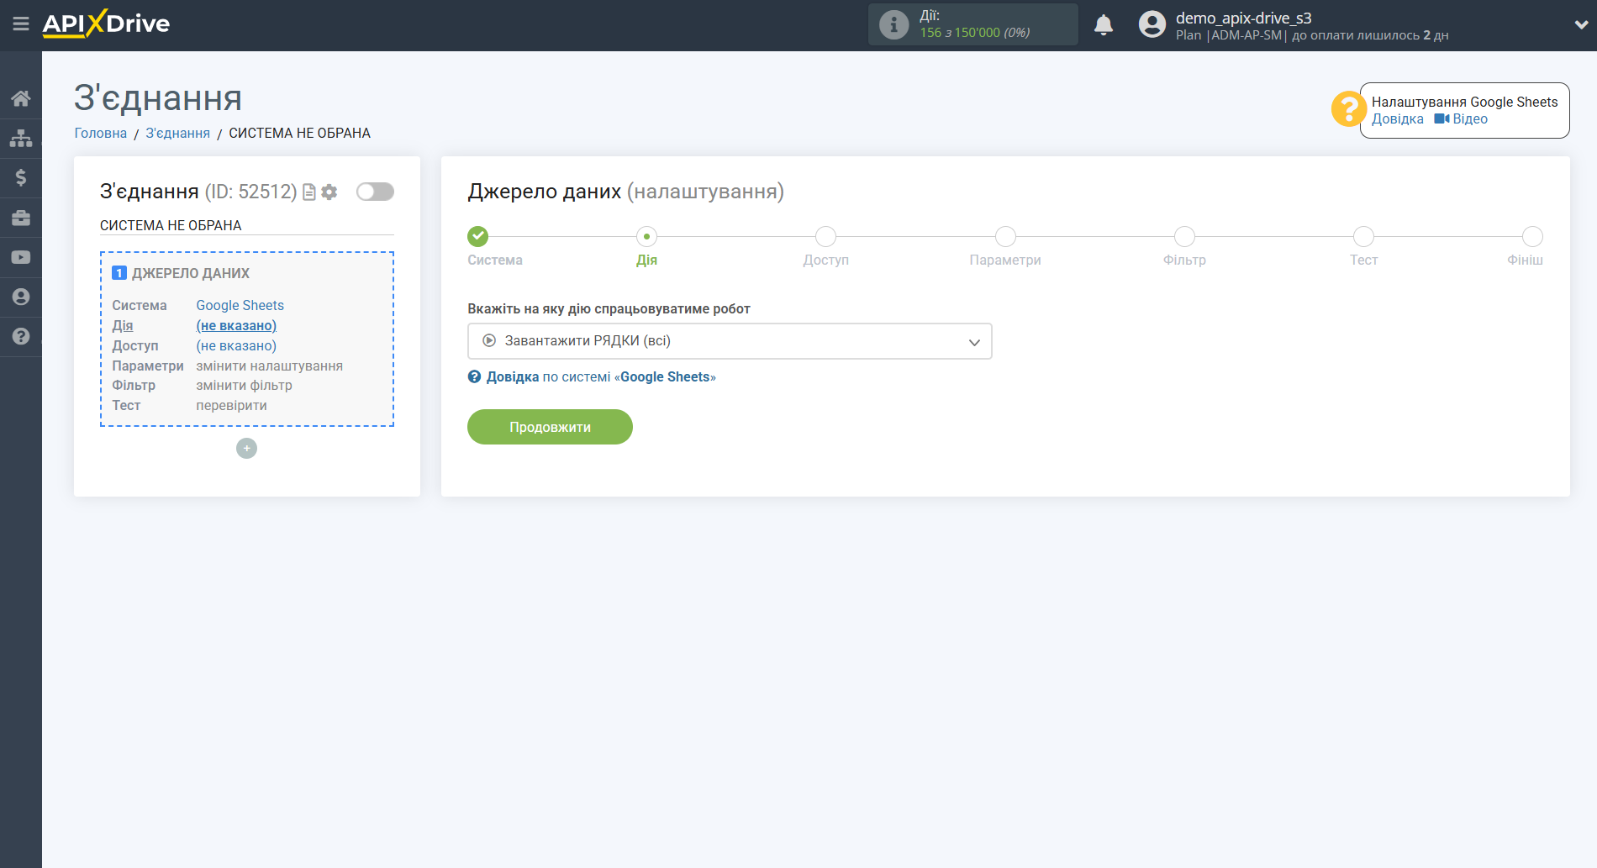This screenshot has width=1597, height=868.
Task: Open connection settings via the gear icon
Action: point(329,192)
